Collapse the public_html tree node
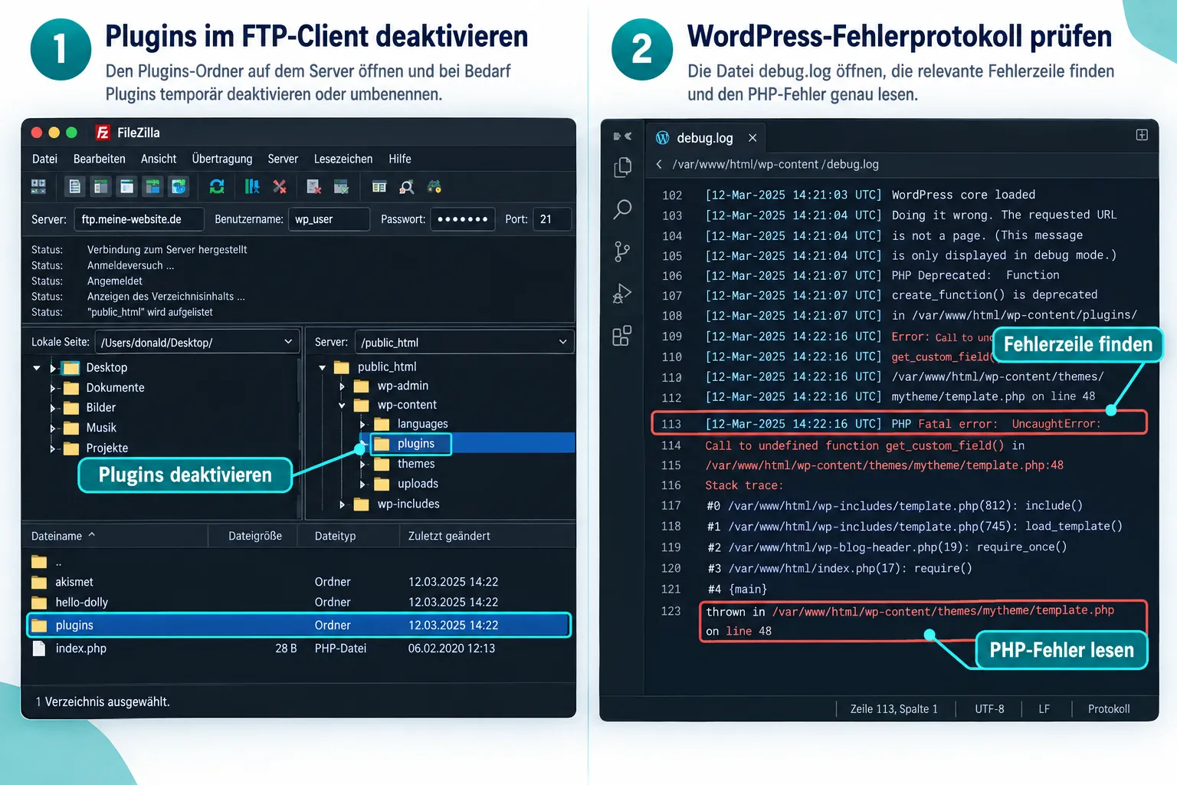1177x785 pixels. 323,367
